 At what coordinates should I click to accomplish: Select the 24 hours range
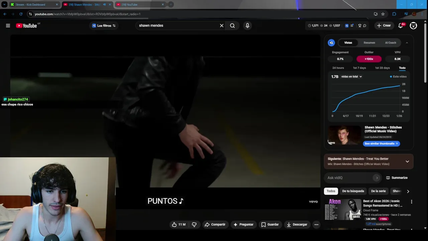[x=338, y=68]
